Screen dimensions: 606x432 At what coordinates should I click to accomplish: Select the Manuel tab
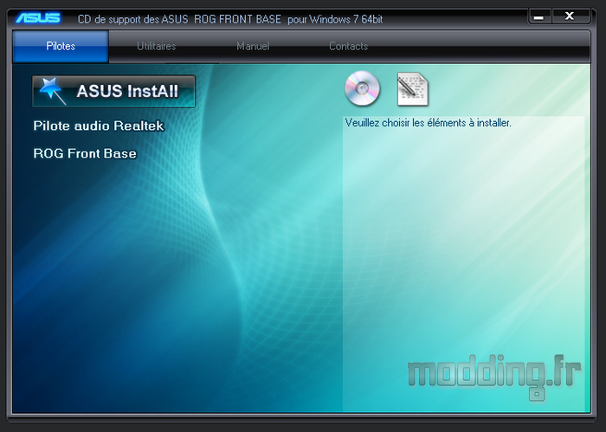(253, 47)
